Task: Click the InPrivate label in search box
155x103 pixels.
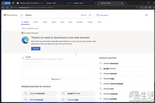Action: (x=83, y=15)
